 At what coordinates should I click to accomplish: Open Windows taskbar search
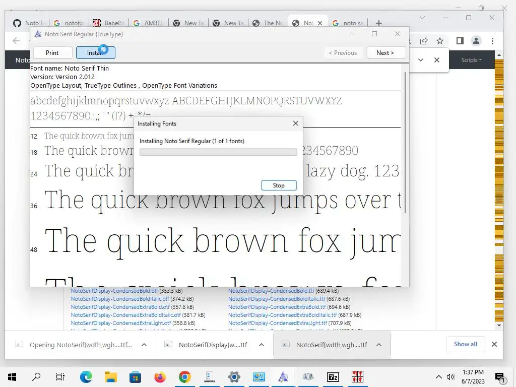(x=36, y=377)
